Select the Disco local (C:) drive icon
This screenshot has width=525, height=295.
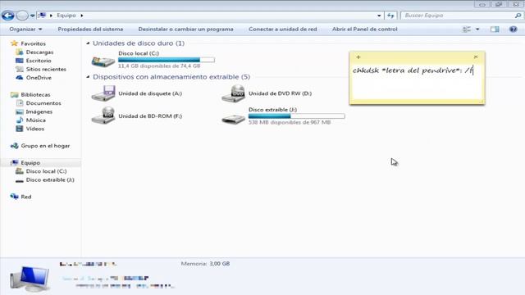[103, 61]
